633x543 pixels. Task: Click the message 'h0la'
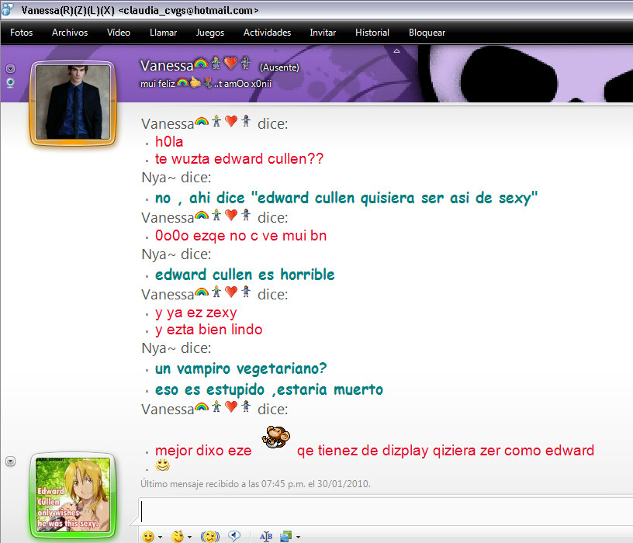pyautogui.click(x=169, y=142)
